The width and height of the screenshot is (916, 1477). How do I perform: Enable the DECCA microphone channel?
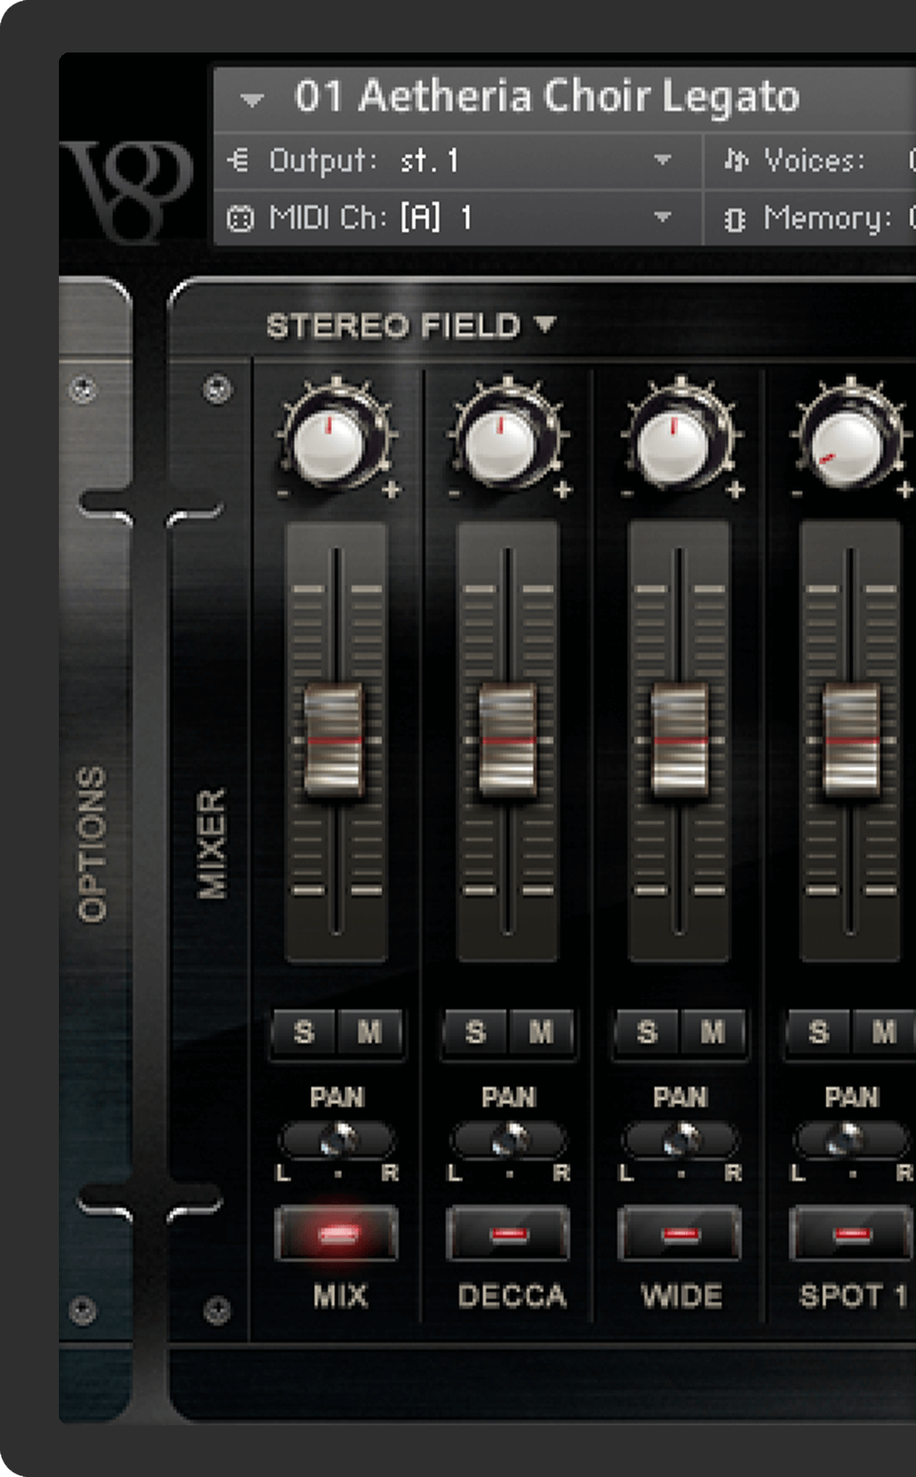tap(508, 1233)
